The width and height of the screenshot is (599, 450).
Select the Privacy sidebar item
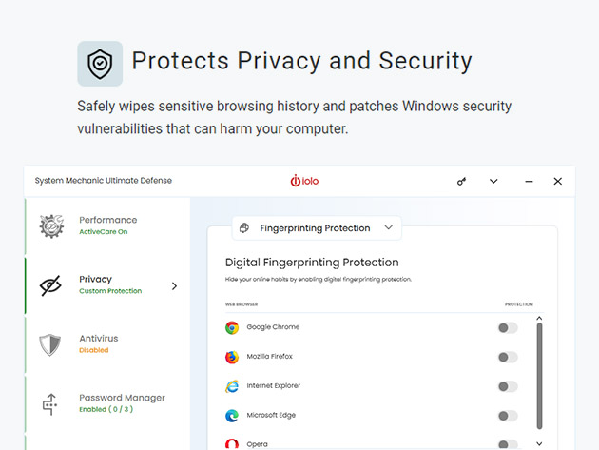tap(107, 285)
